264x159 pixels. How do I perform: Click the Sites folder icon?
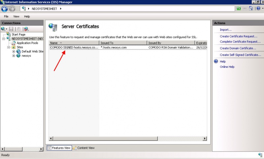[x=14, y=47]
